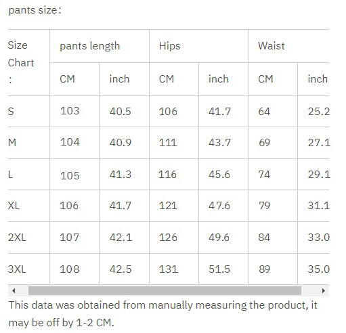Screen dimensions: 346x333
Task: Click the M size row label
Action: 12,143
